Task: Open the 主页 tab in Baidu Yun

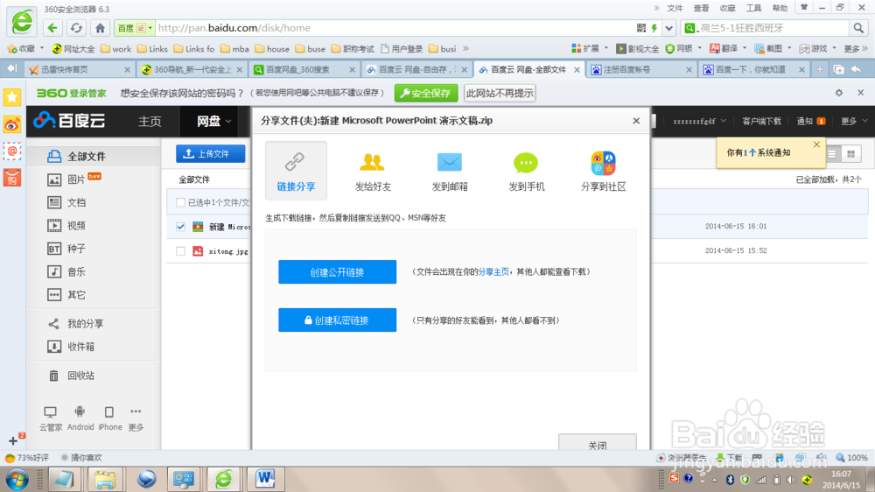Action: click(x=150, y=121)
